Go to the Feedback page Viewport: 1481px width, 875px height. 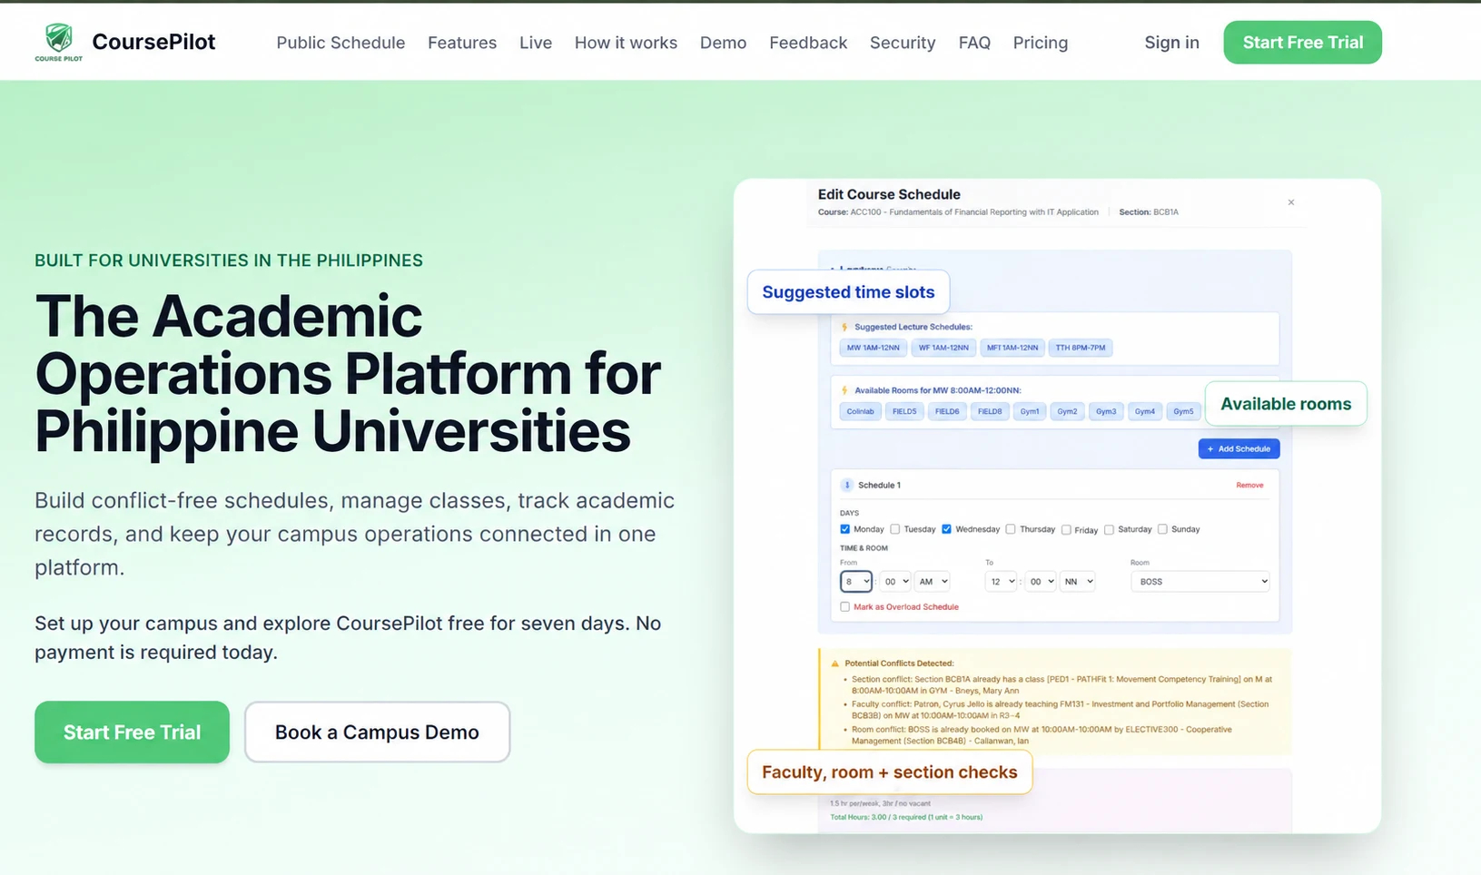tap(808, 43)
